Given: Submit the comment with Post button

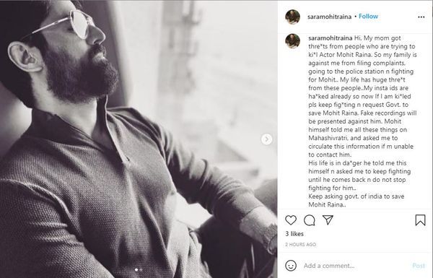Looking at the screenshot, I should pyautogui.click(x=419, y=266).
